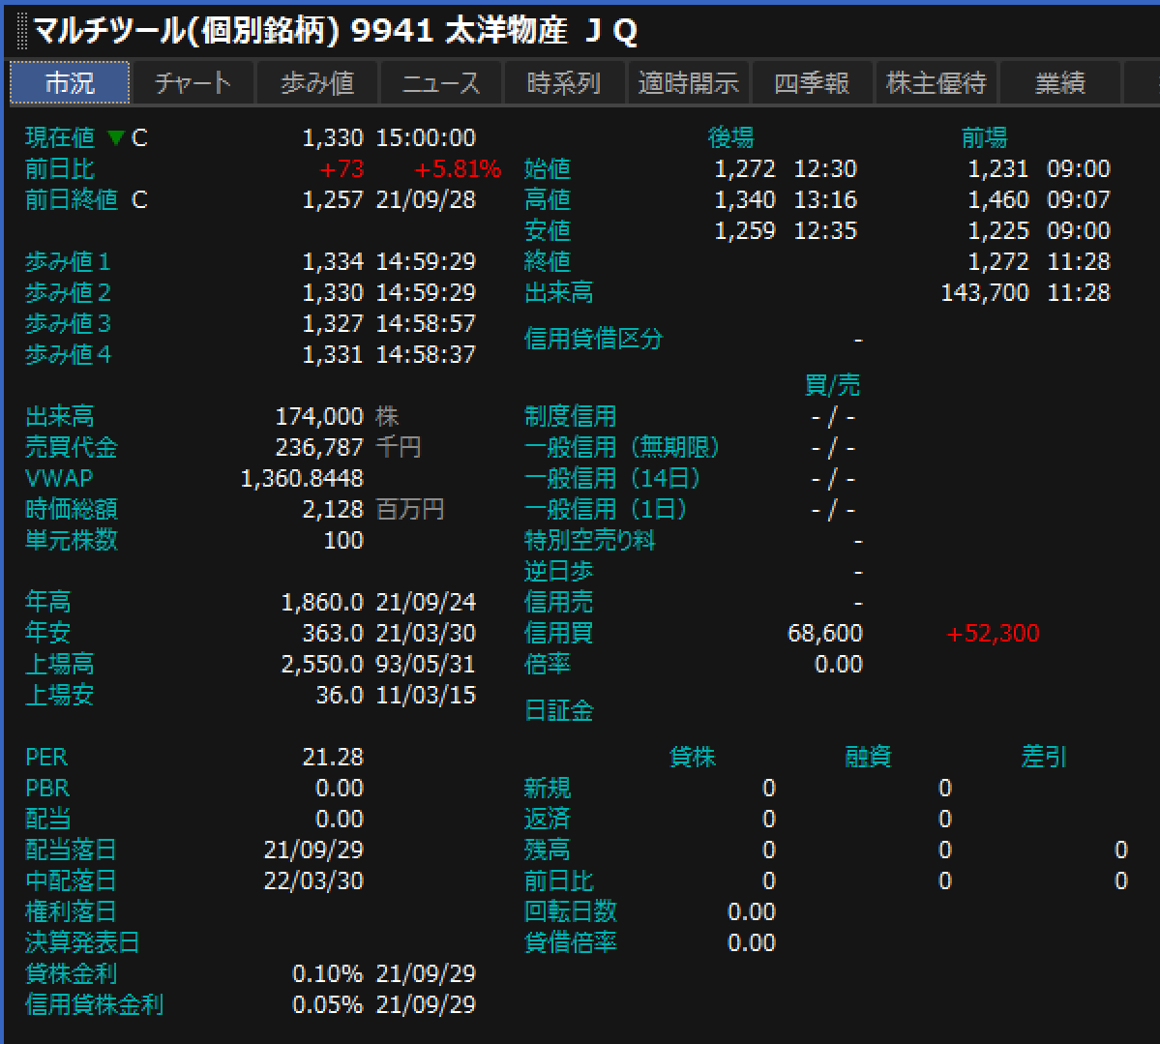Viewport: 1160px width, 1044px height.
Task: Select the 業績 tab
Action: (1059, 83)
